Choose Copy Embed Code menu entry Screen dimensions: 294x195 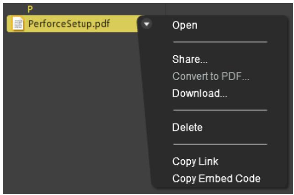(216, 179)
